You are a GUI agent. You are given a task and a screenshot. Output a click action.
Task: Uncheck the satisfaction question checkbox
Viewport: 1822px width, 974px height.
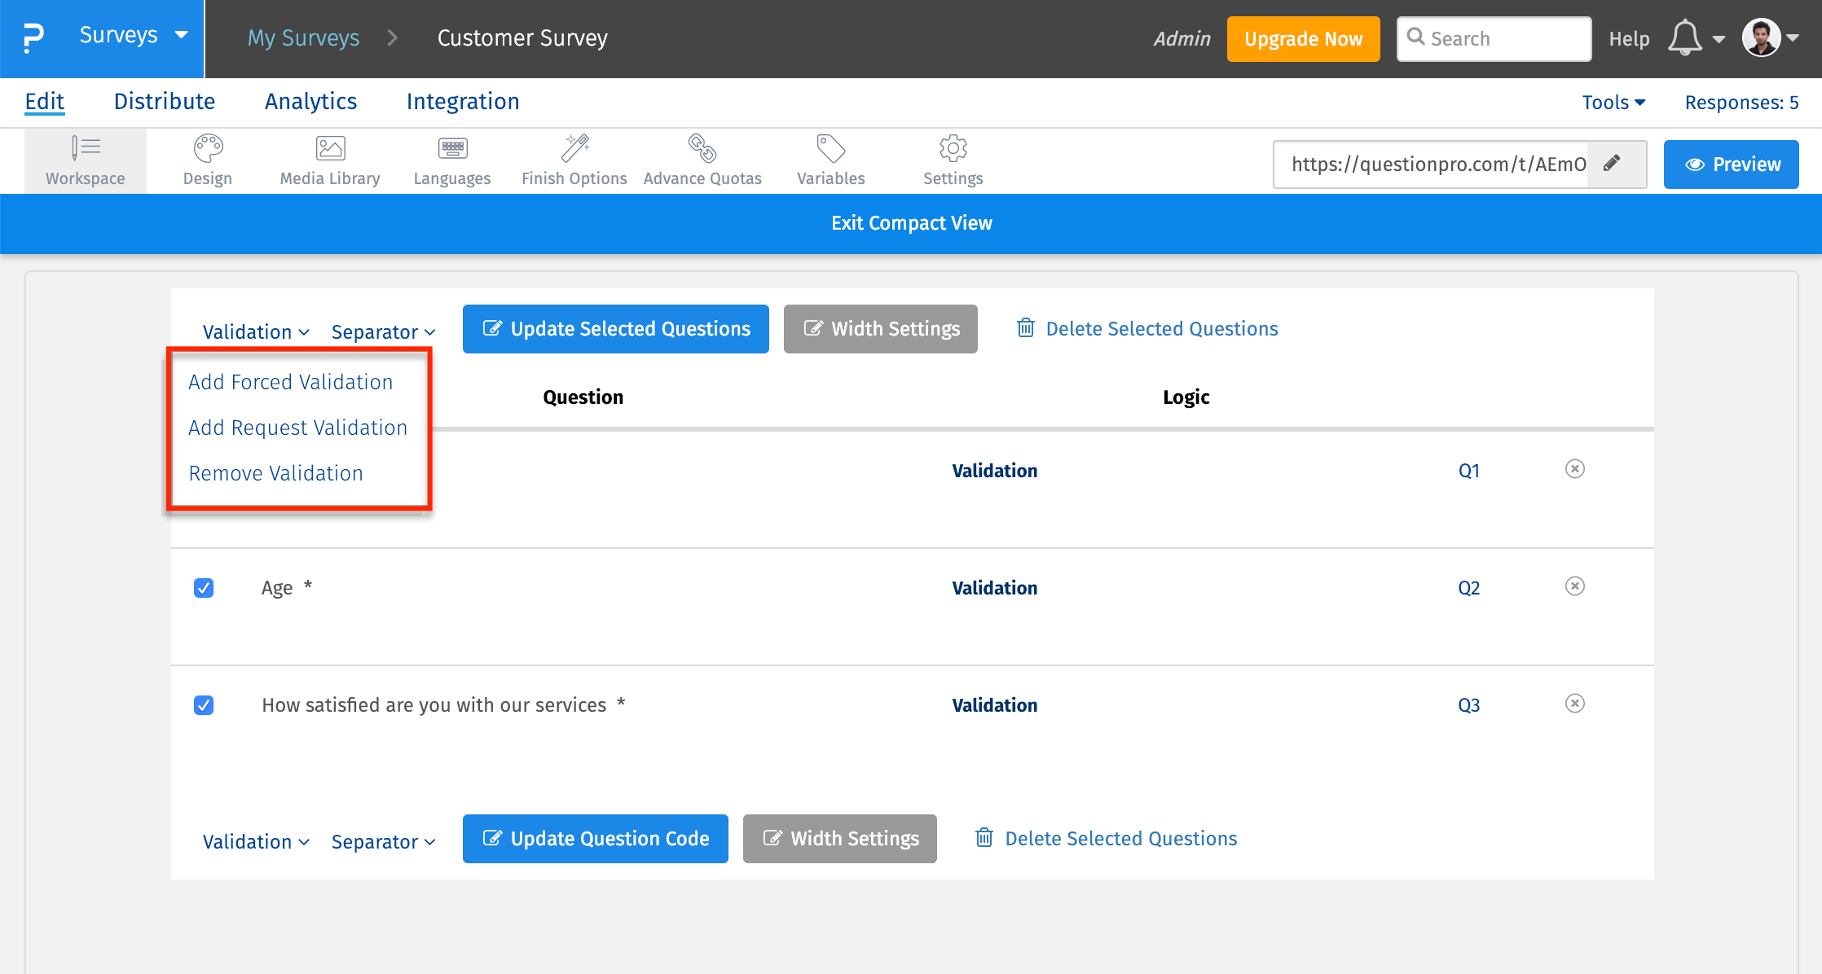coord(204,705)
